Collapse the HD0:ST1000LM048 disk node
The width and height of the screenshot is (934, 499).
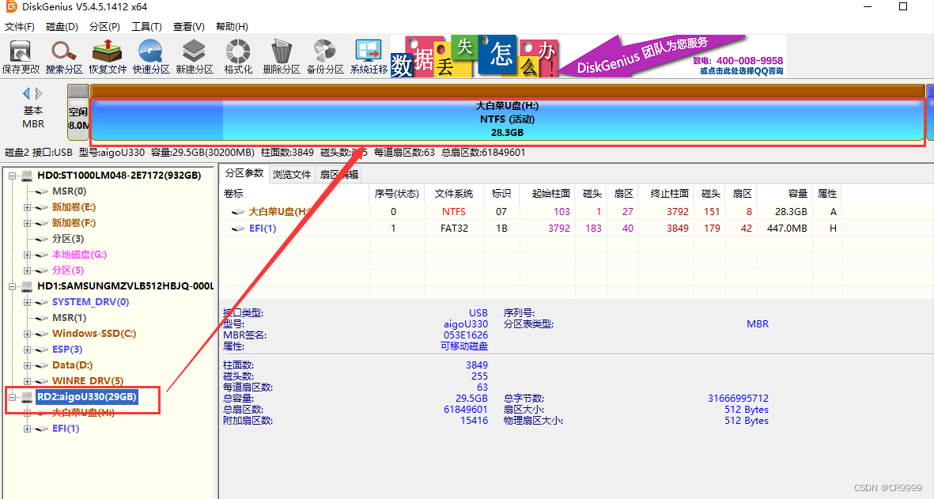click(12, 176)
